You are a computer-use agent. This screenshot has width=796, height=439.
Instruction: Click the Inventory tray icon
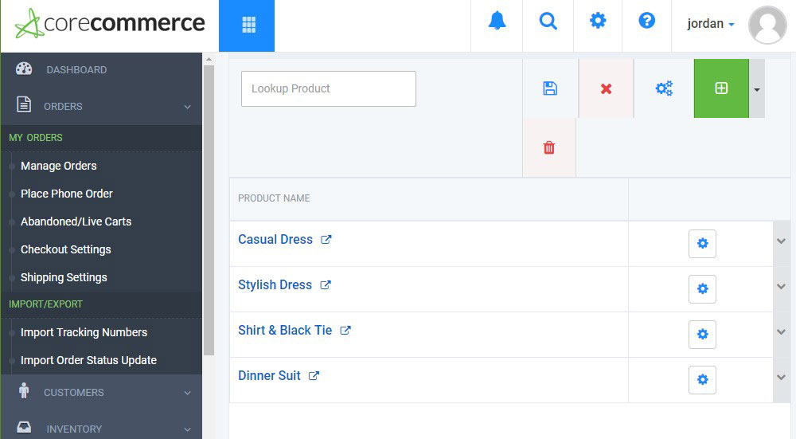pyautogui.click(x=24, y=427)
